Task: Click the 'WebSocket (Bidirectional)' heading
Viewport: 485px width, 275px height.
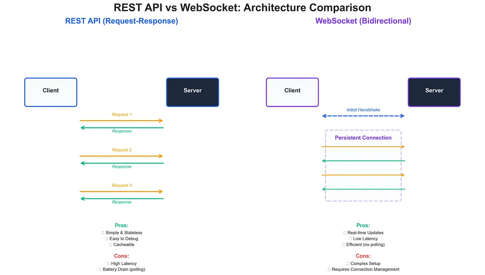Action: (x=363, y=21)
